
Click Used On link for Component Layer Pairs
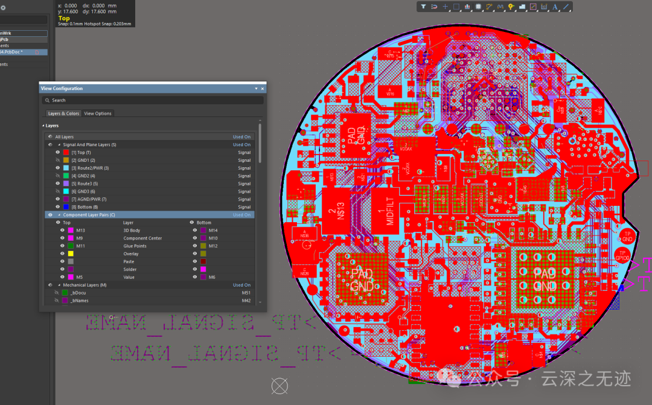point(241,215)
